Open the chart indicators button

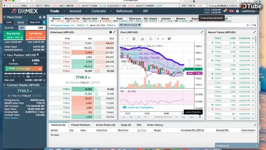142,39
